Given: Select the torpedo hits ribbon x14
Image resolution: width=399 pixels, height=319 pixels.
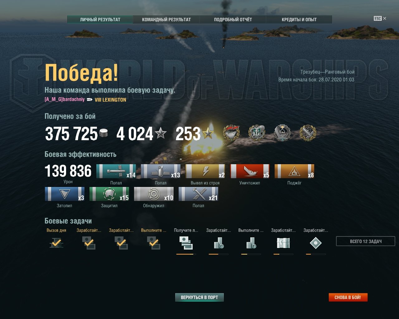Looking at the screenshot, I should 116,171.
